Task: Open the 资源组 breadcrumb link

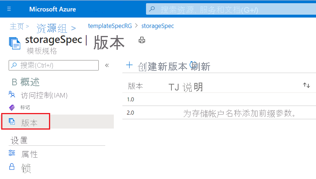Action: click(52, 28)
